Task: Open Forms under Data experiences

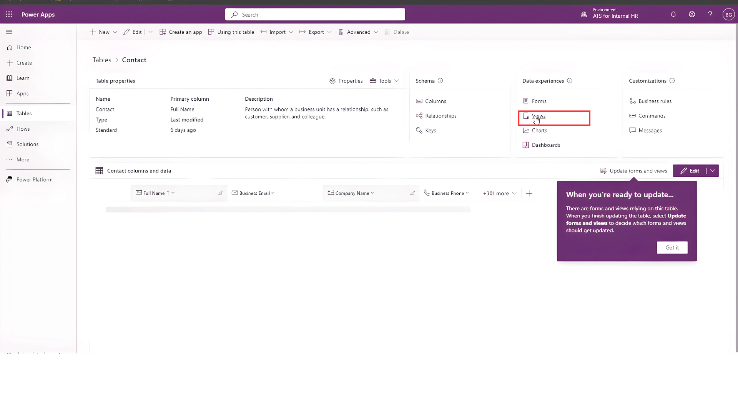Action: coord(535,101)
